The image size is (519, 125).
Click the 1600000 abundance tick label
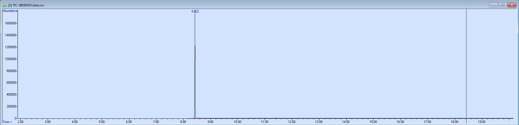point(10,23)
